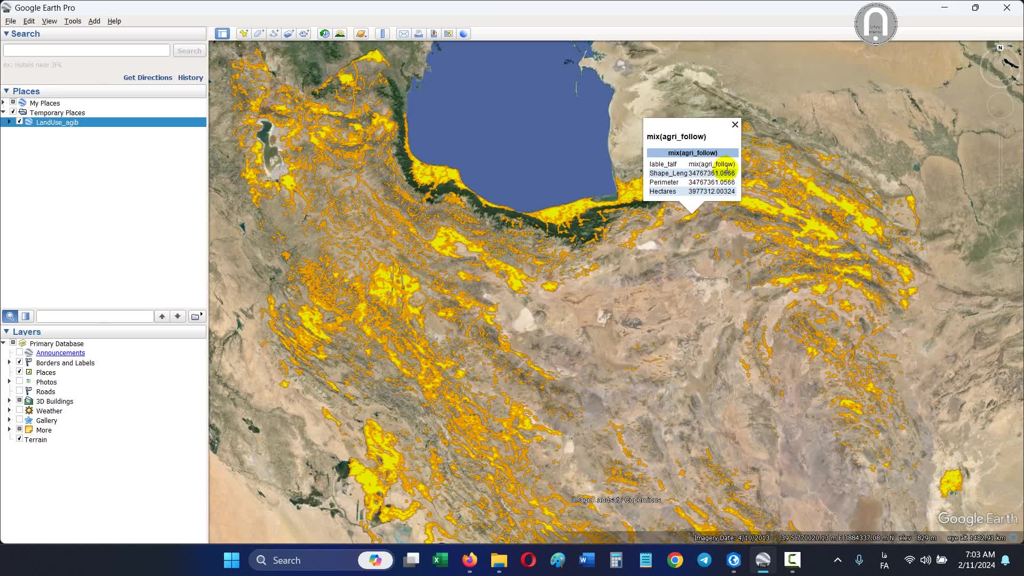Open the Add menu
The width and height of the screenshot is (1024, 576).
[94, 21]
